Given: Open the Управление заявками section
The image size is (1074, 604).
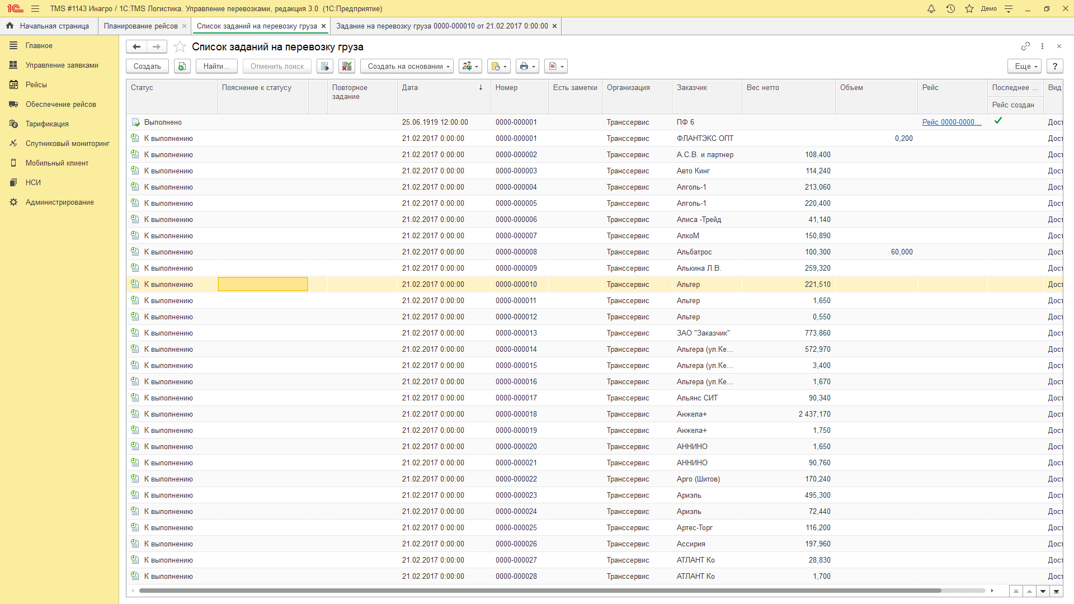Looking at the screenshot, I should pos(59,65).
